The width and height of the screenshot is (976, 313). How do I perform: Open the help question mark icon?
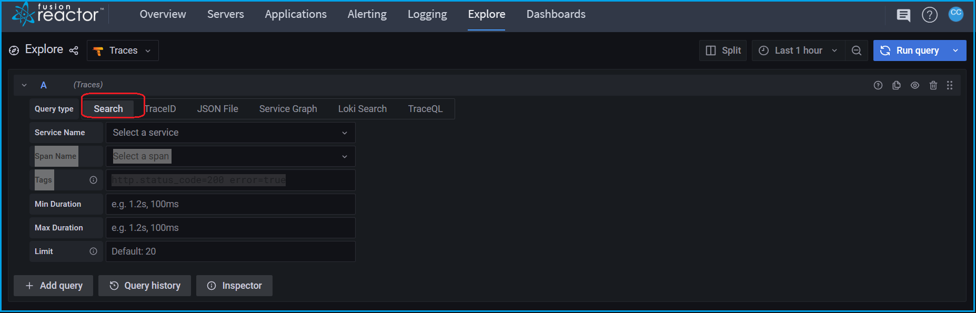coord(930,15)
